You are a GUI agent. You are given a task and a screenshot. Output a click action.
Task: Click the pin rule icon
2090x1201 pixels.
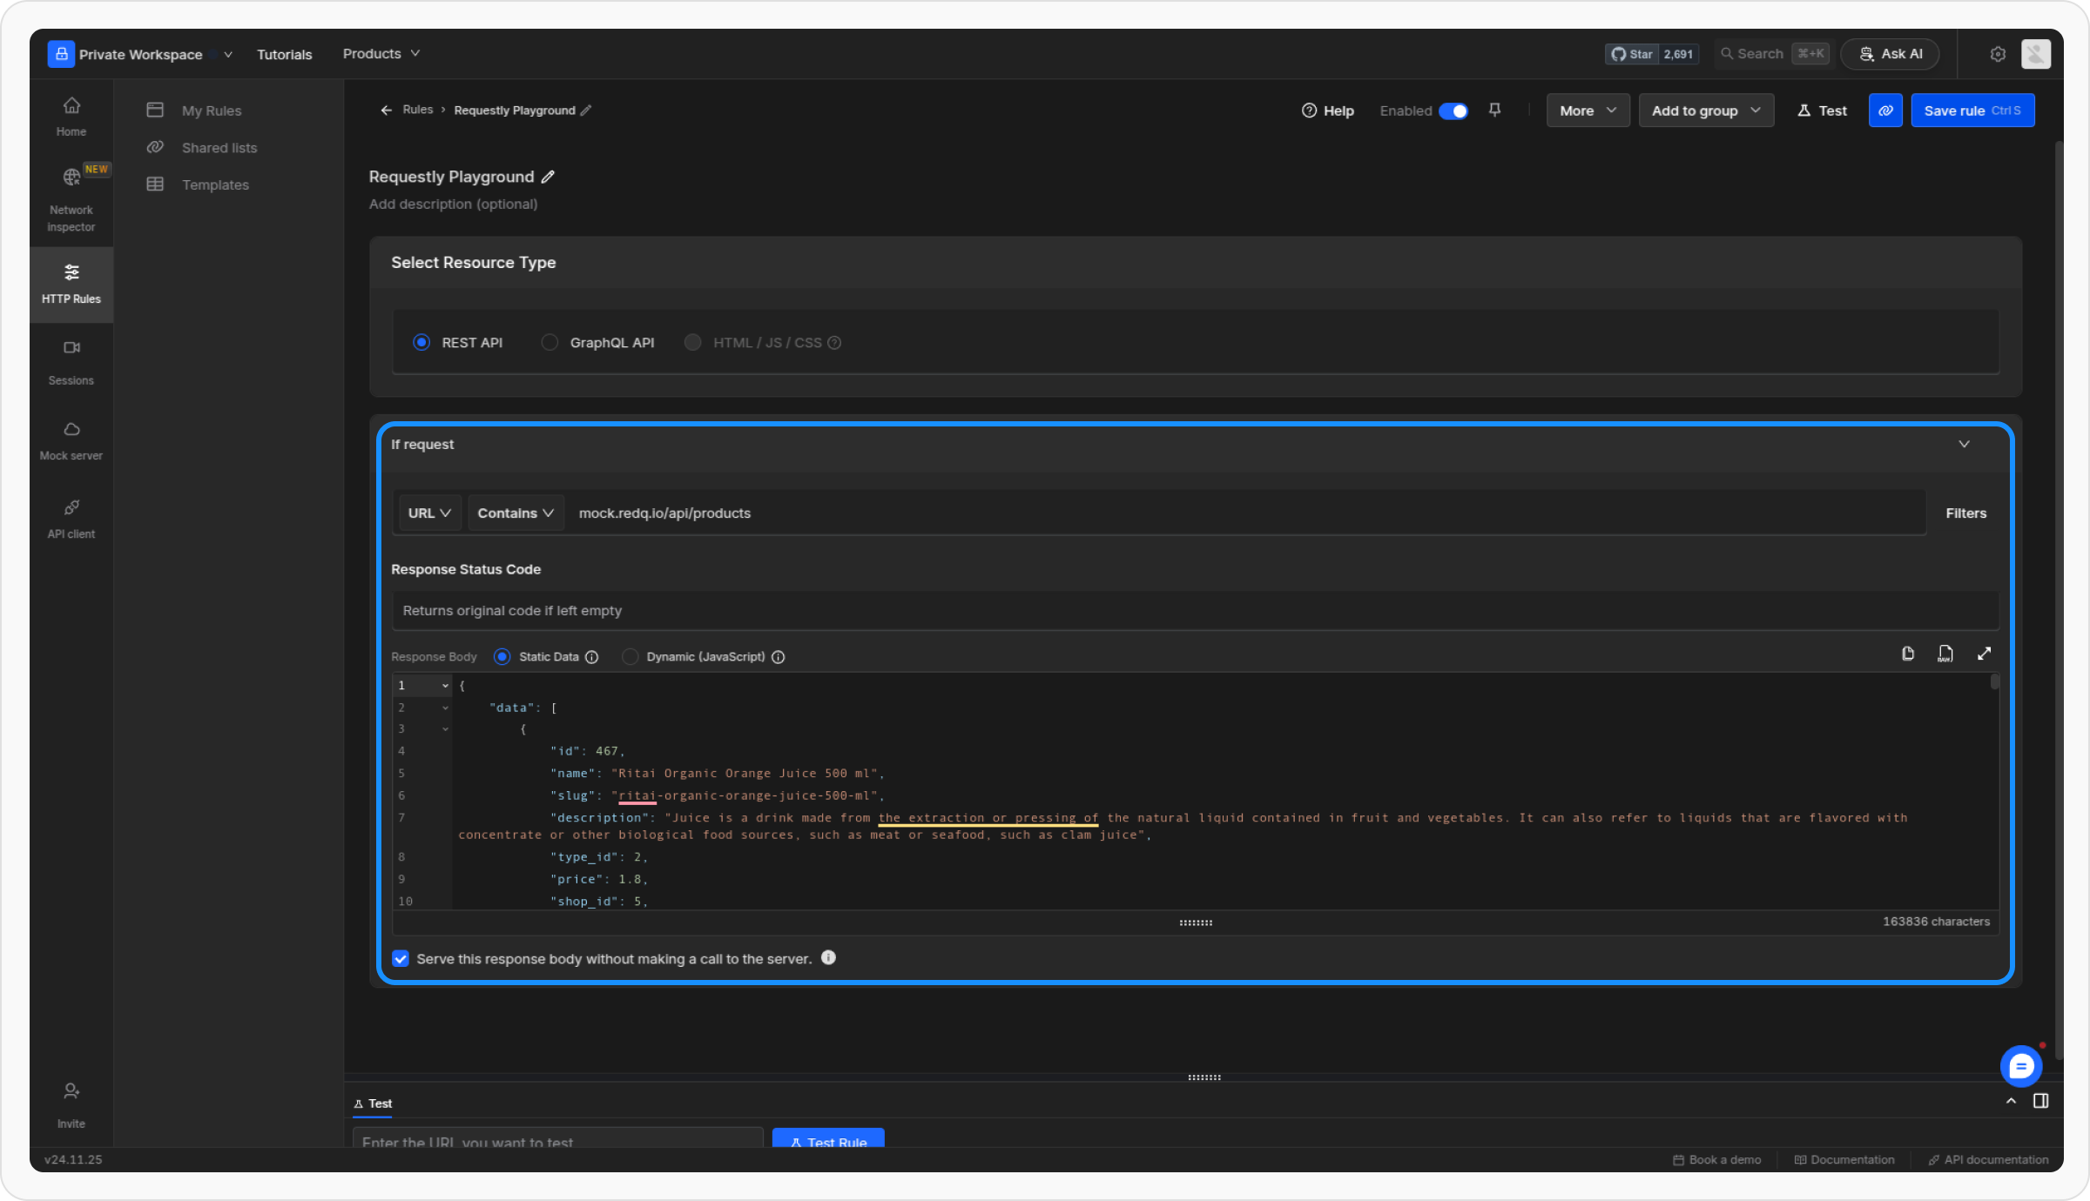[1494, 110]
